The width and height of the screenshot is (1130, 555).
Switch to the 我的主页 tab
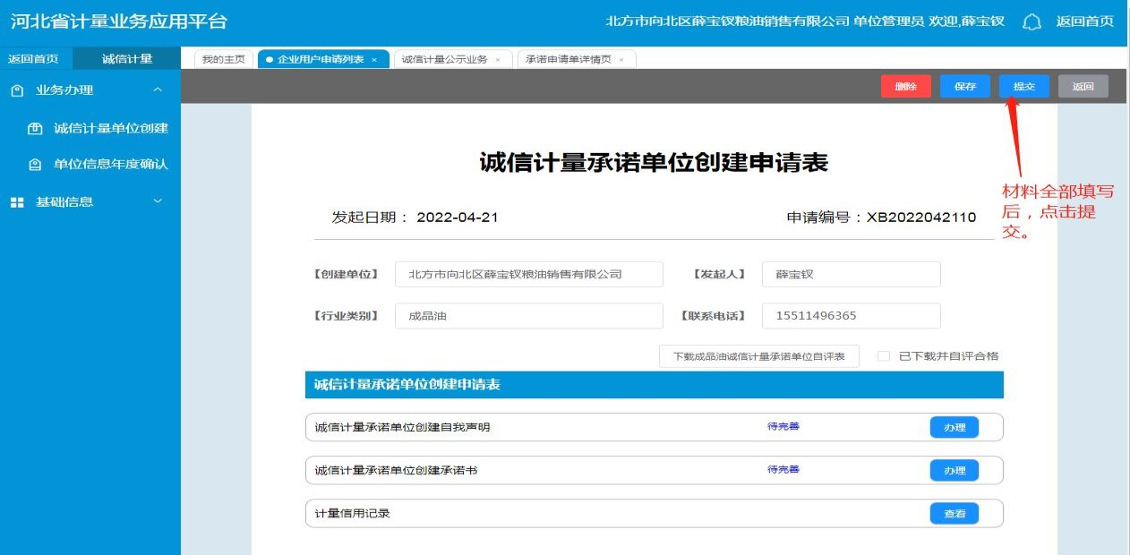223,59
